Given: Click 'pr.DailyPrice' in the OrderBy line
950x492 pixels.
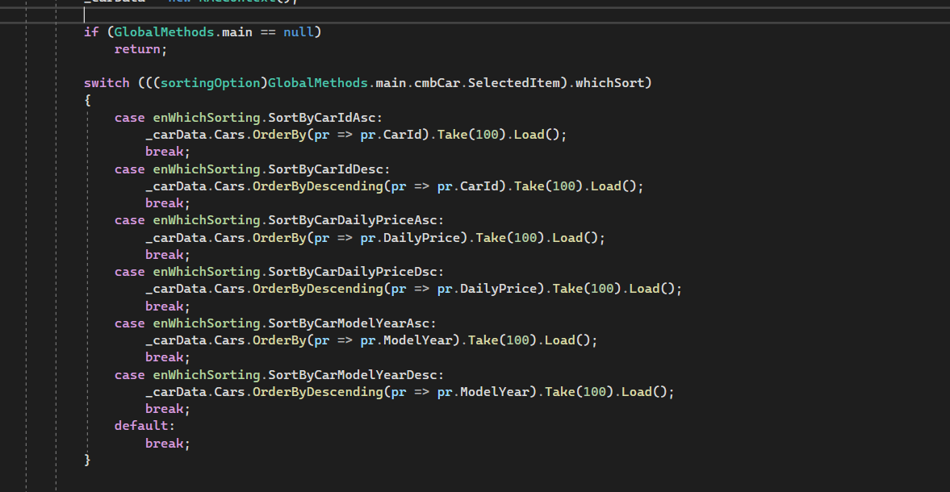Looking at the screenshot, I should [409, 238].
